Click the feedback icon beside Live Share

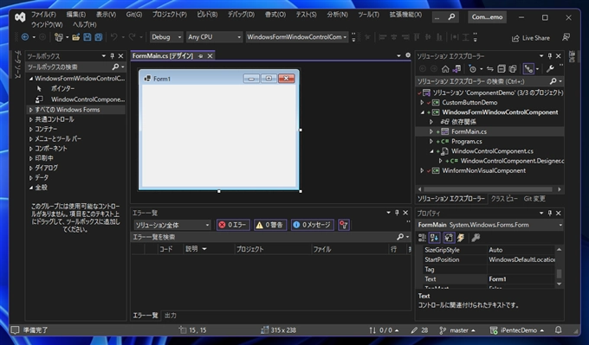tap(566, 37)
